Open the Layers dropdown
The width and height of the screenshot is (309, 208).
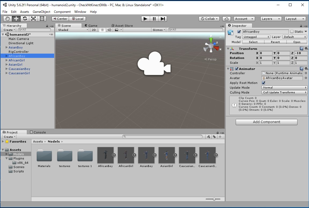coord(271,19)
